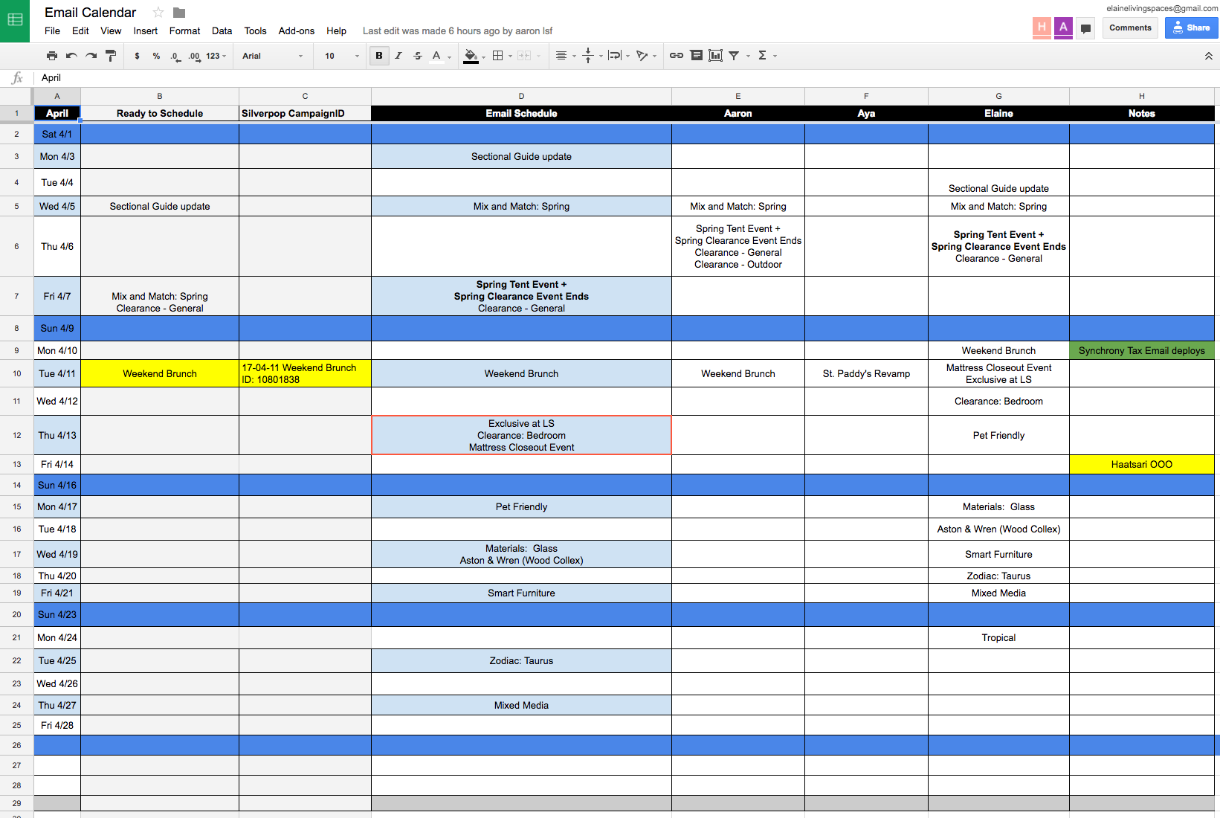Click the blue Share button
Screen dimensions: 1220x818
tap(1191, 28)
